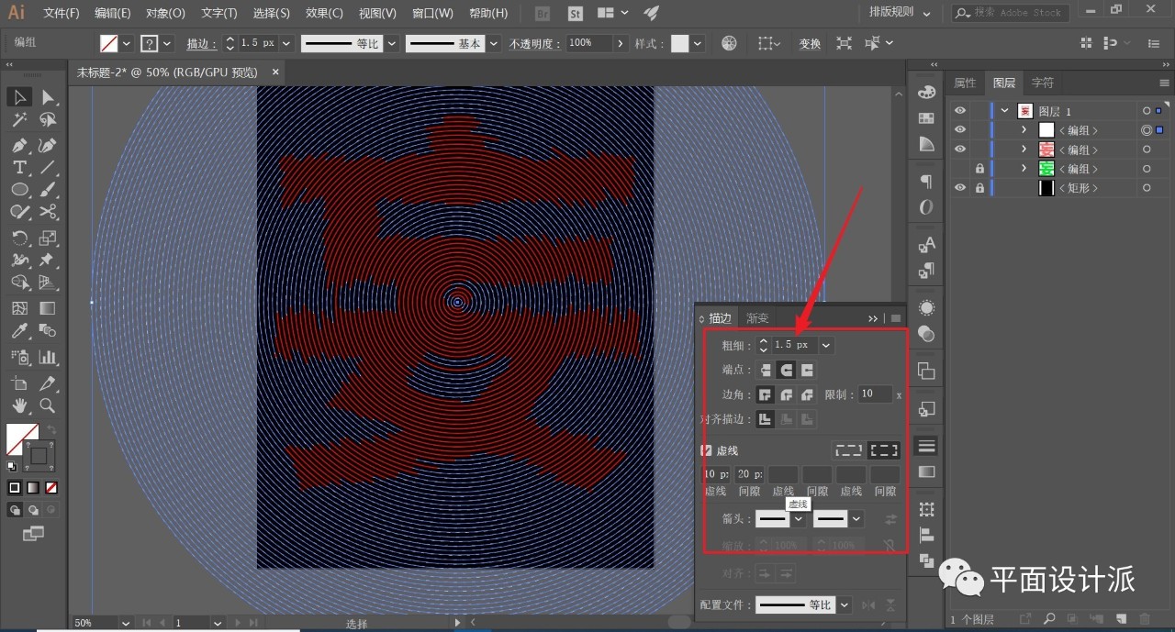Collapse the 图层 1 layer tree
This screenshot has height=632, width=1175.
click(1005, 111)
